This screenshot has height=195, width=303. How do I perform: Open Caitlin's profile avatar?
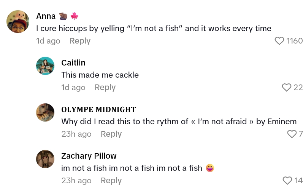pyautogui.click(x=45, y=66)
